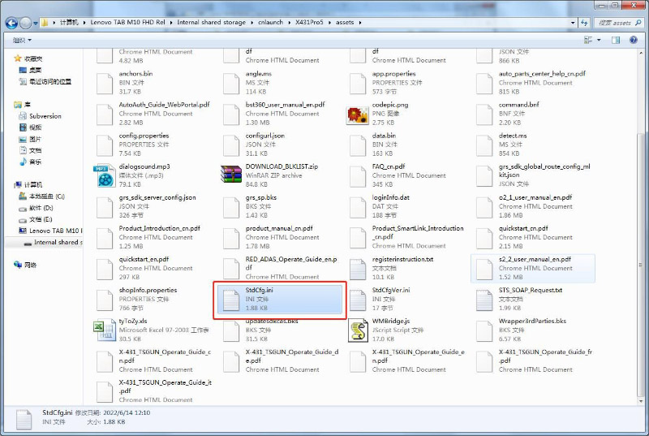Click the Back navigation arrow button
Viewport: 649px width, 436px height.
(x=12, y=23)
